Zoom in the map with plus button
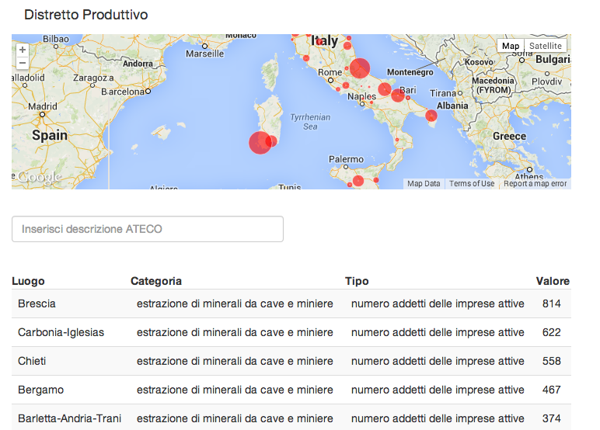The height and width of the screenshot is (430, 600). [23, 50]
